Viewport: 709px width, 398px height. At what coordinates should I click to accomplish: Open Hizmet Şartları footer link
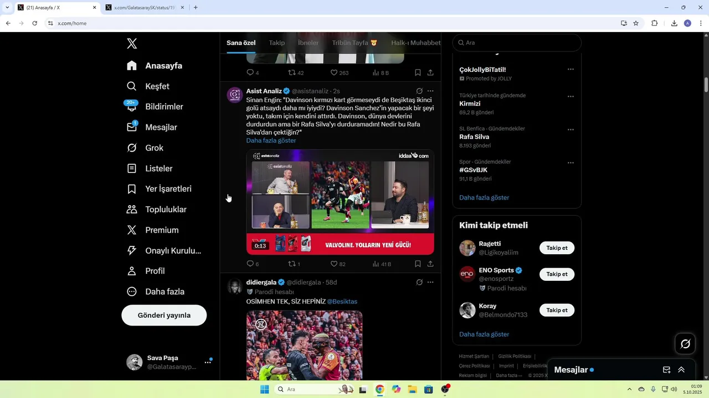tap(474, 357)
